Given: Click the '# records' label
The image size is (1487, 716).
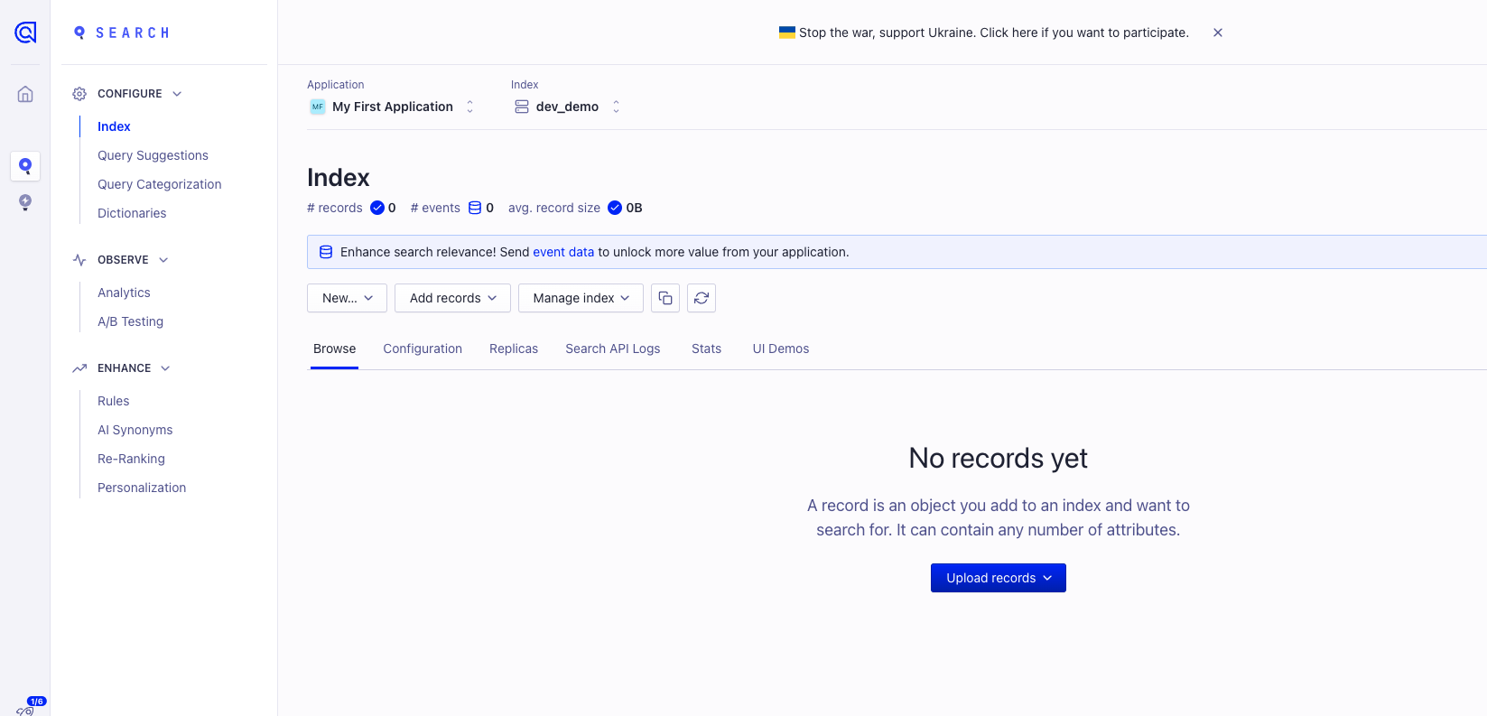Looking at the screenshot, I should [334, 208].
